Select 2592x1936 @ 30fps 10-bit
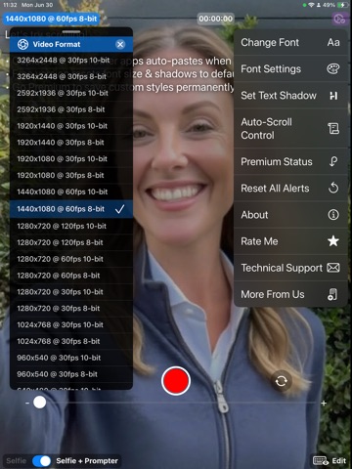 [x=71, y=93]
